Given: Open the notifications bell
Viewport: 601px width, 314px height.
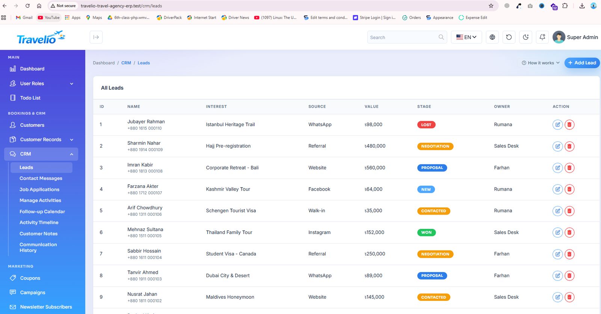Looking at the screenshot, I should 542,37.
